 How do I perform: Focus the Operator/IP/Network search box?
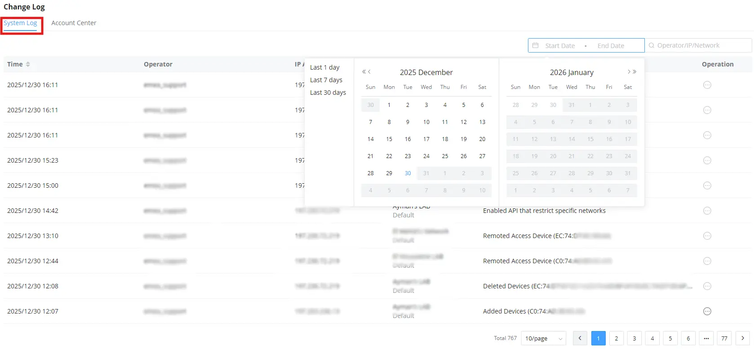[699, 45]
